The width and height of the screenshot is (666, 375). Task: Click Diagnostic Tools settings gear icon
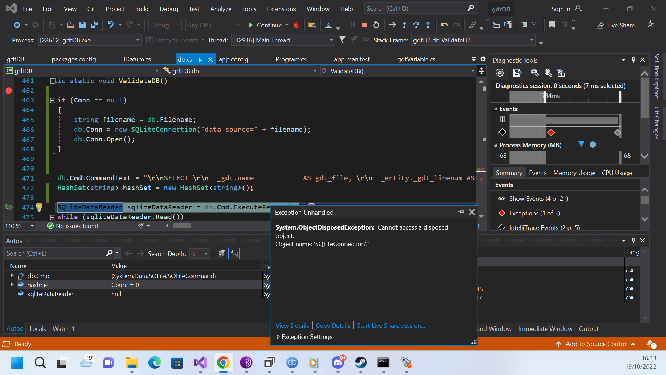(x=499, y=73)
